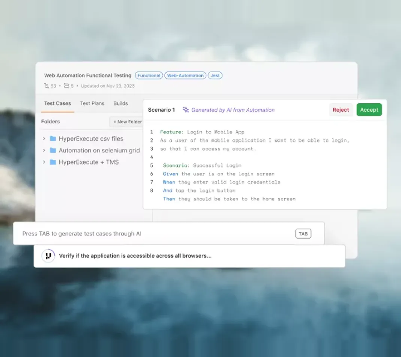The width and height of the screenshot is (401, 357).
Task: Select the Verify if the application is accessible suggestion
Action: click(x=189, y=256)
